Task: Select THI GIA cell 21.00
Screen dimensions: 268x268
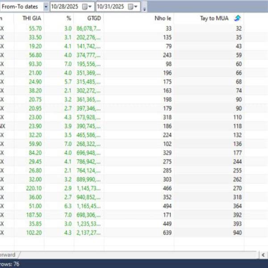Action: 35,73
